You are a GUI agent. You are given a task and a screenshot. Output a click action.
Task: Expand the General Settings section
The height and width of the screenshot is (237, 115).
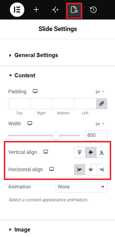click(x=34, y=55)
